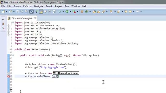The image size is (166, 93).
Task: Click the Save All toolbar icon
Action: pos(22,12)
